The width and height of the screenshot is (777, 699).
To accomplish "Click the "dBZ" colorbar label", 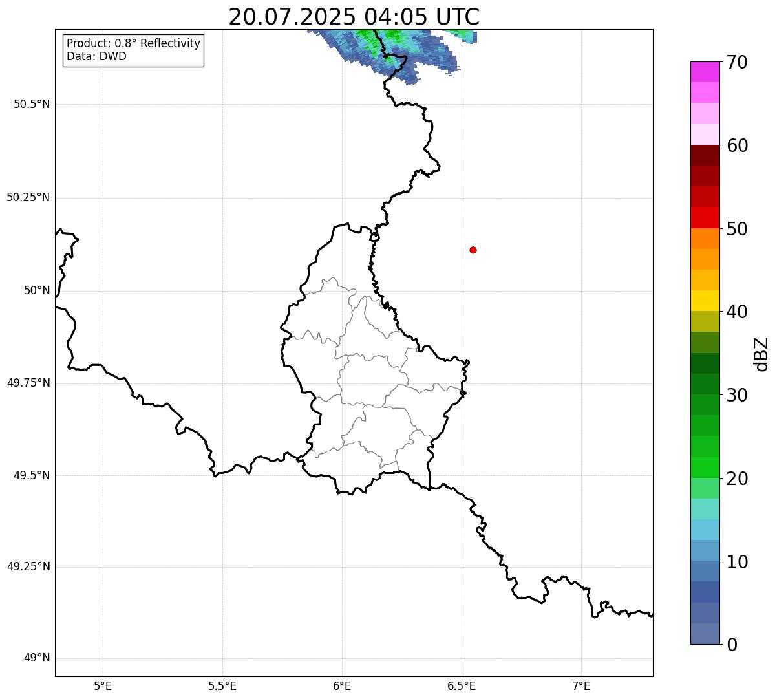I will 761,354.
